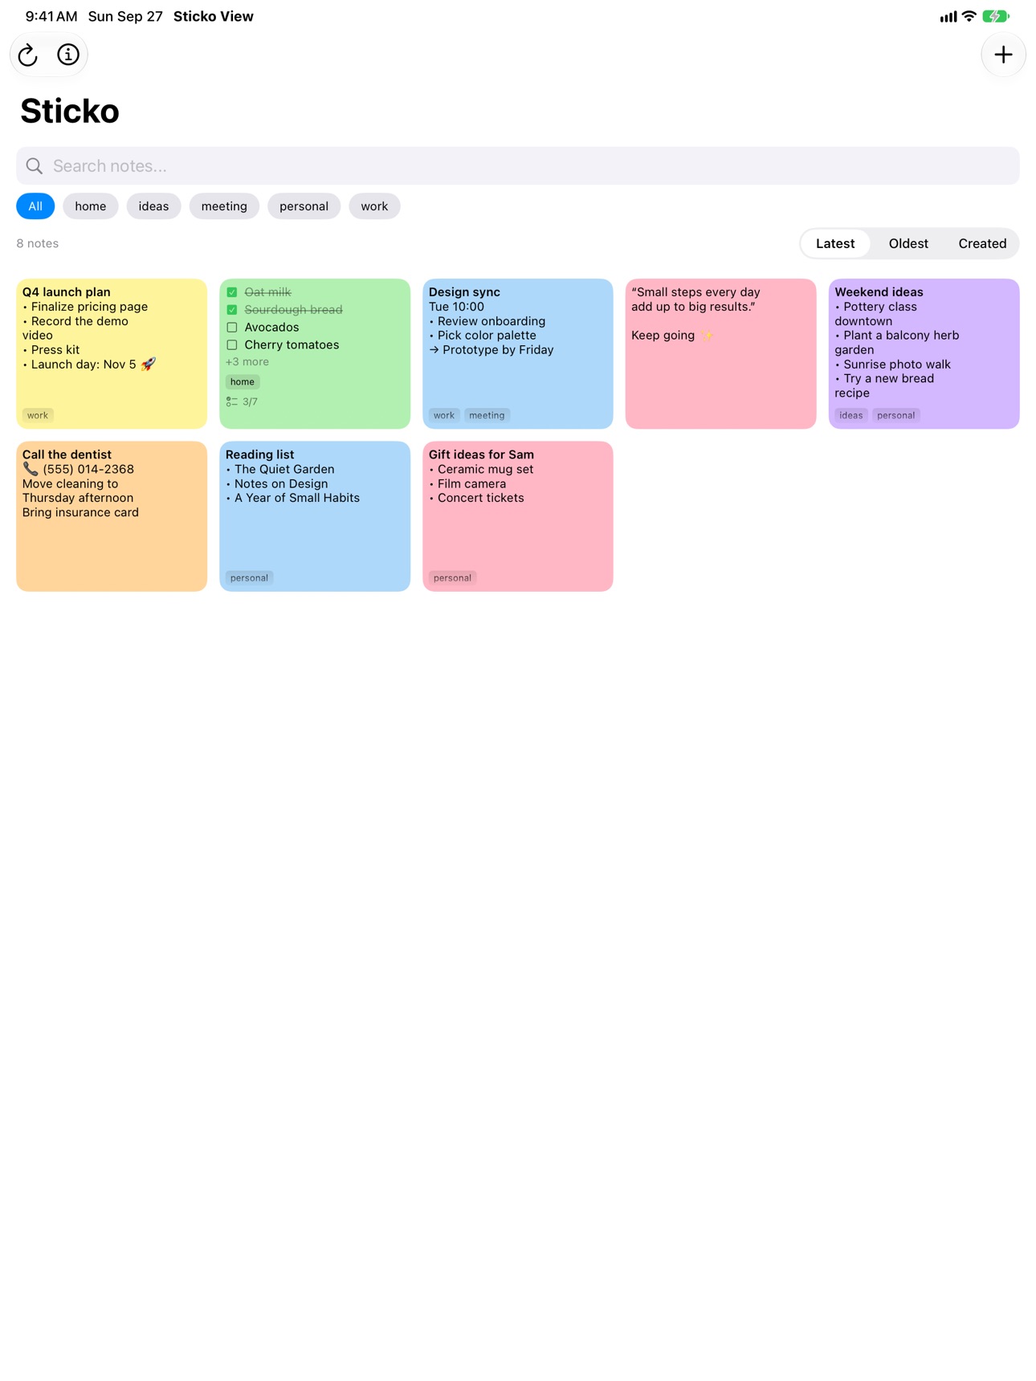Click the Wi-Fi status icon
The image size is (1036, 1381).
click(x=969, y=16)
